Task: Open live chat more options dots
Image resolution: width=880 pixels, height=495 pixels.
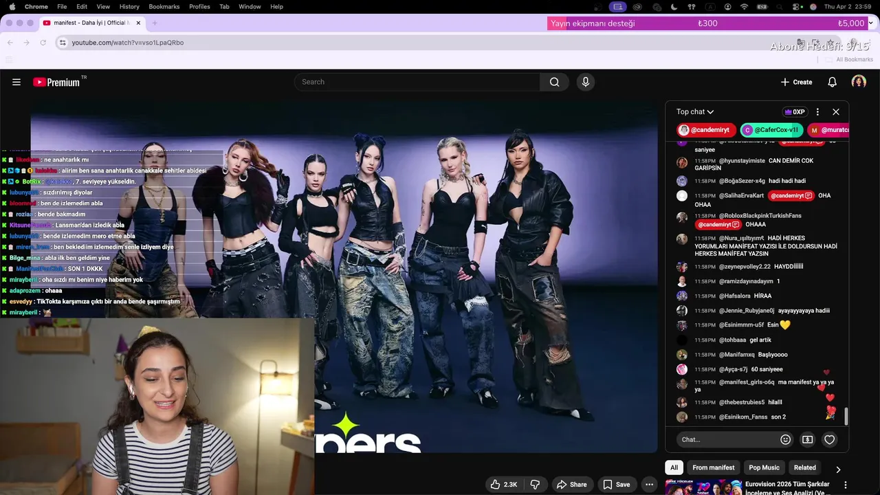Action: point(817,111)
